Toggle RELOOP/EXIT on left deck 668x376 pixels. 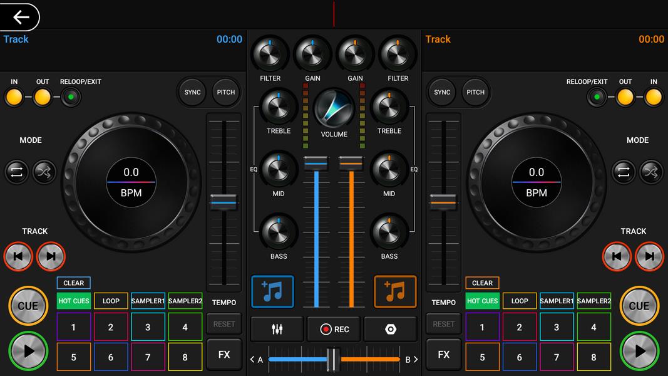(71, 97)
